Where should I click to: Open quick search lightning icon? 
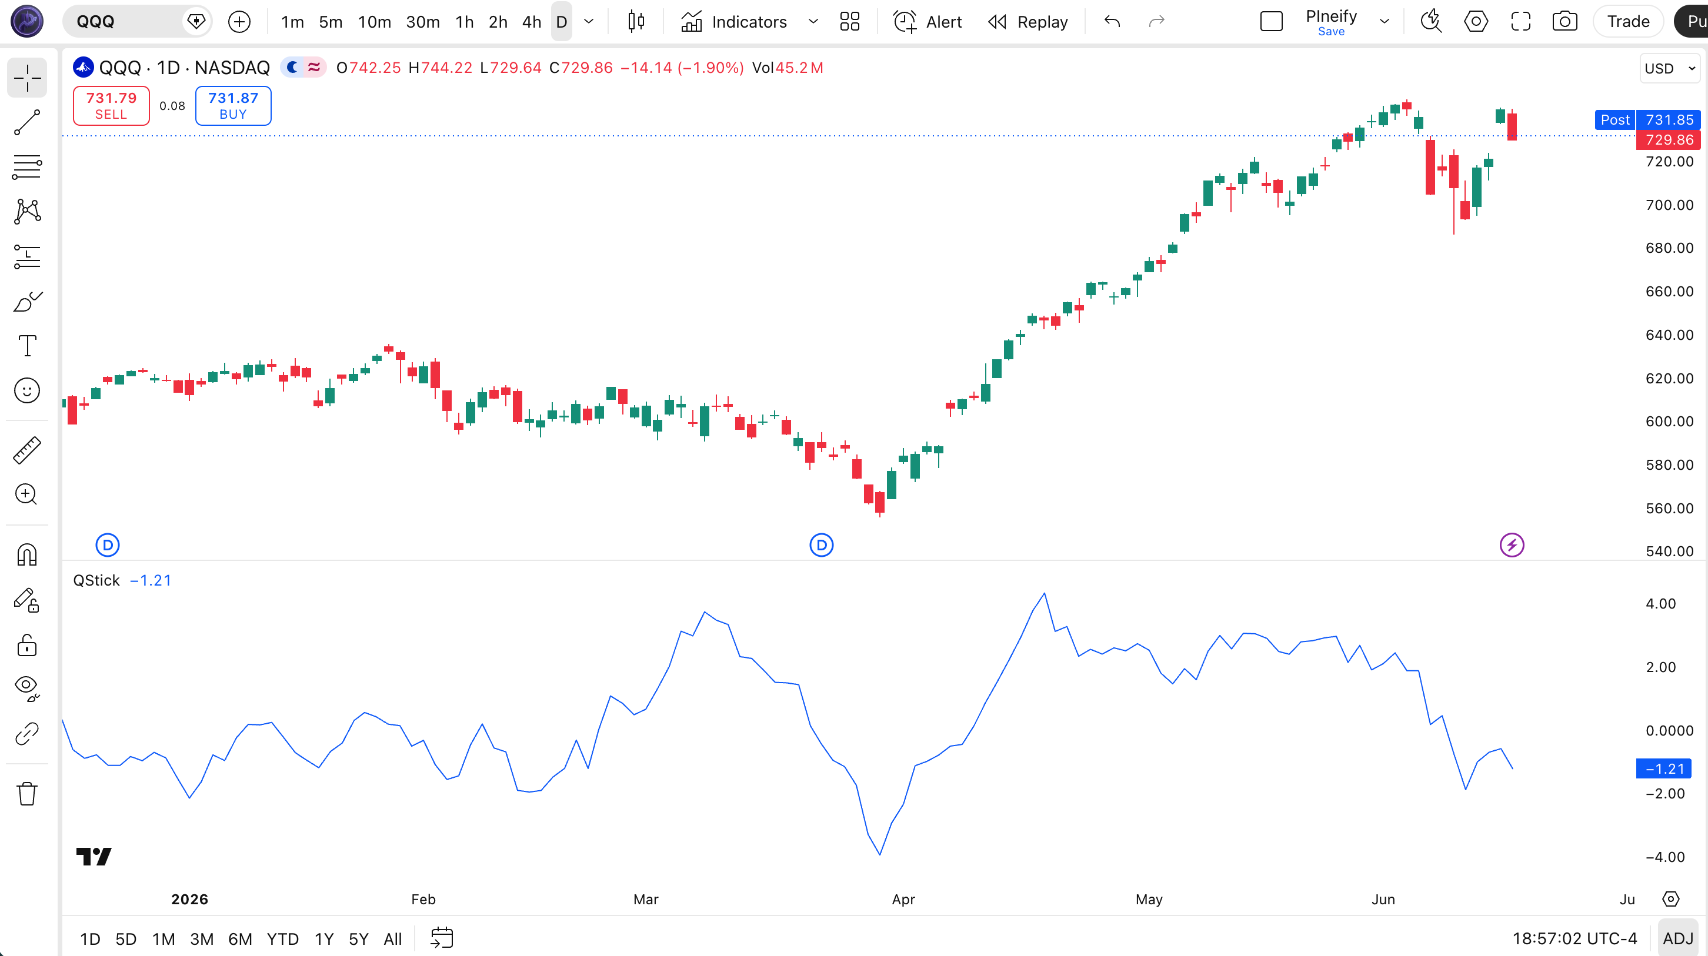(x=1431, y=22)
